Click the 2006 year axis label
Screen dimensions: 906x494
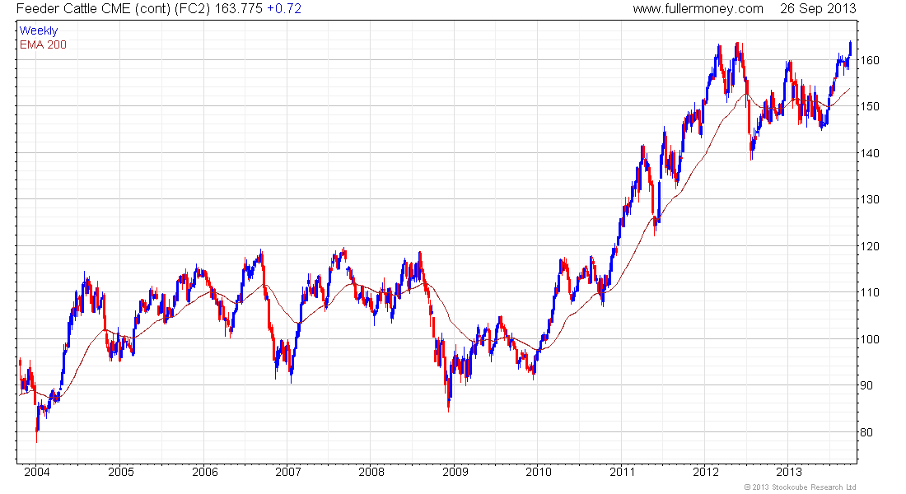204,472
